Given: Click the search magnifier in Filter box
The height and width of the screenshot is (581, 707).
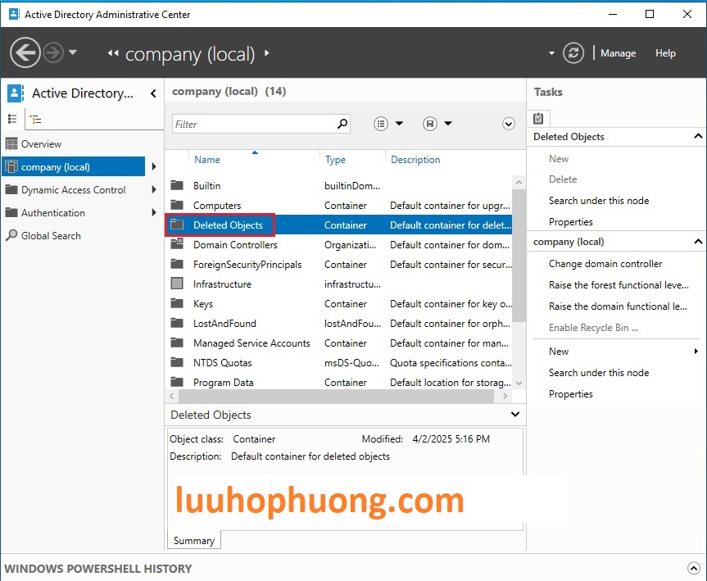Looking at the screenshot, I should [342, 124].
